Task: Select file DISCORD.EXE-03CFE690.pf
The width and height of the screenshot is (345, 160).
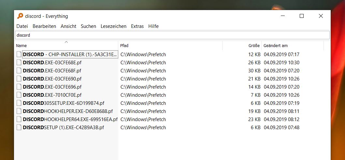Action: pyautogui.click(x=52, y=79)
